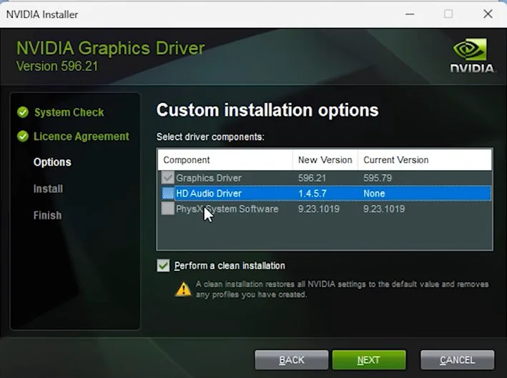This screenshot has width=507, height=378.
Task: Enable the HD Audio Driver checkbox
Action: (x=168, y=194)
